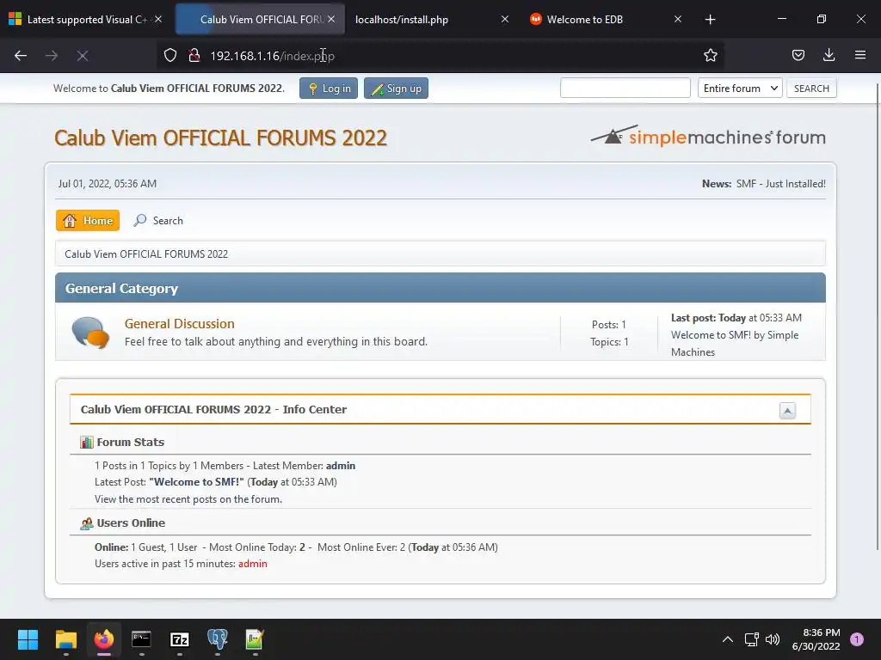The image size is (881, 660).
Task: Click the Firefox taskbar icon
Action: (104, 639)
